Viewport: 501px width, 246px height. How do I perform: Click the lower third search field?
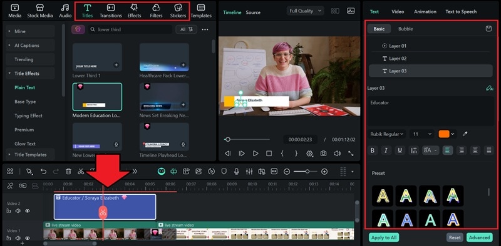click(x=130, y=29)
